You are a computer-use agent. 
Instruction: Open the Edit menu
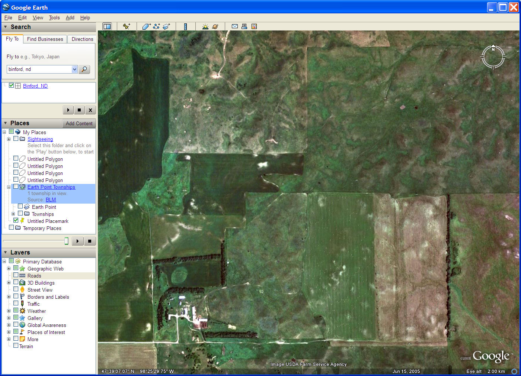pos(22,17)
